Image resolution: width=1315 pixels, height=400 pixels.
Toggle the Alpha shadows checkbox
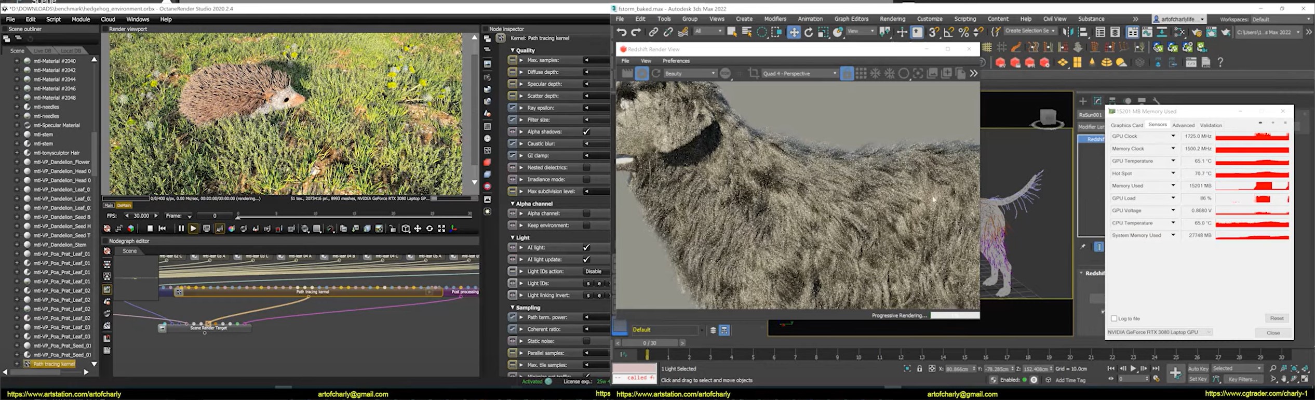pos(586,132)
